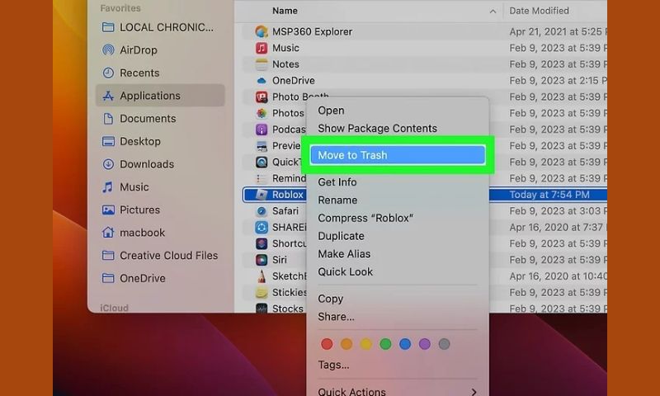The image size is (660, 396).
Task: Select Show Package Contents menu entry
Action: 377,129
